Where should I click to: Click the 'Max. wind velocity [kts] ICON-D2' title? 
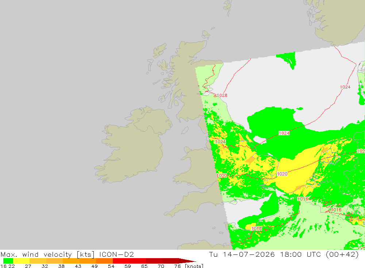(x=67, y=254)
